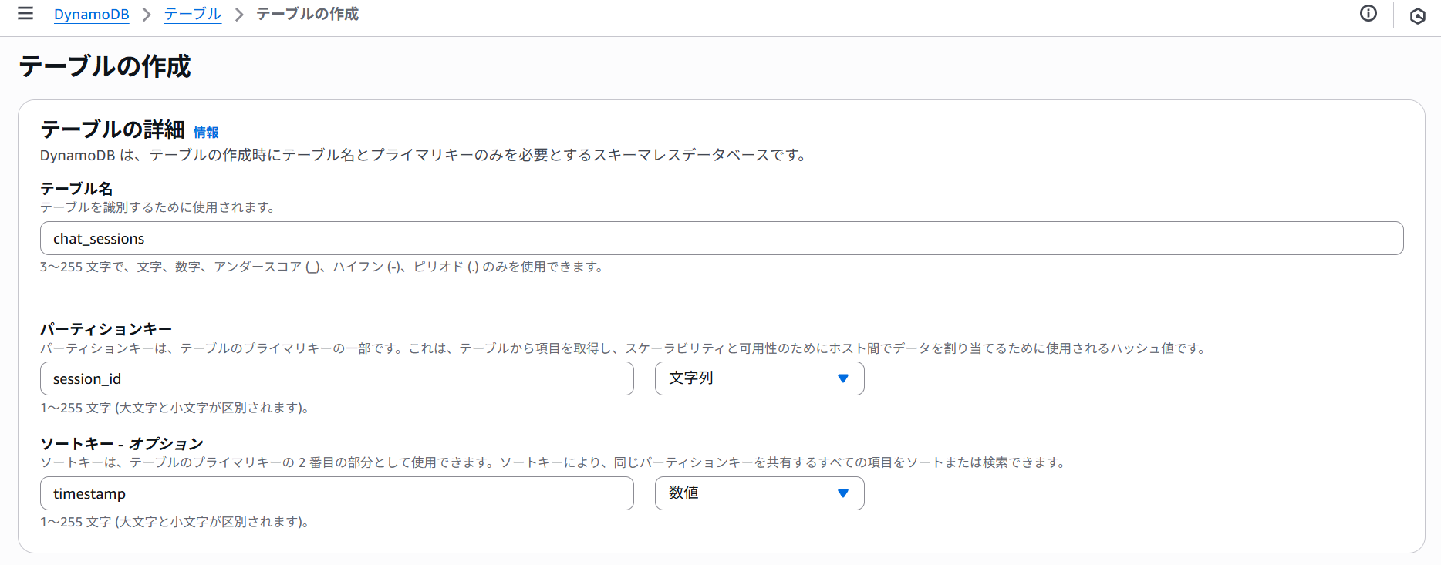The width and height of the screenshot is (1441, 565).
Task: Open the info panel icon
Action: point(1368,13)
